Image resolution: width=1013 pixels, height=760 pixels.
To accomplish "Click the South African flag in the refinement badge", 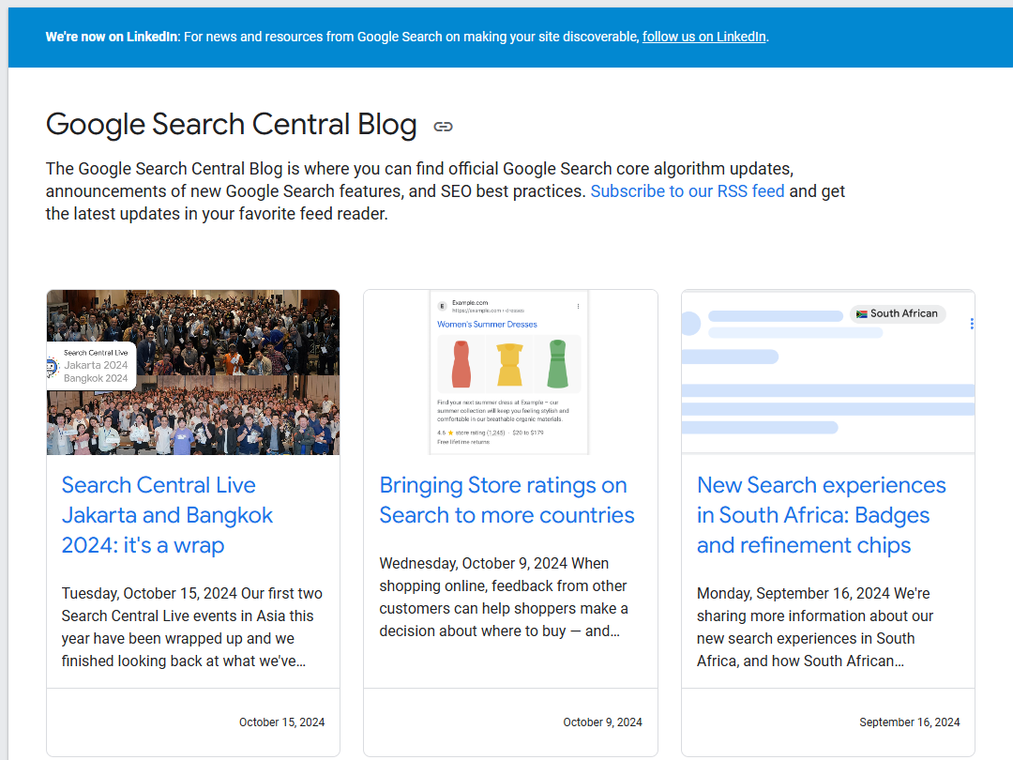I will (861, 313).
